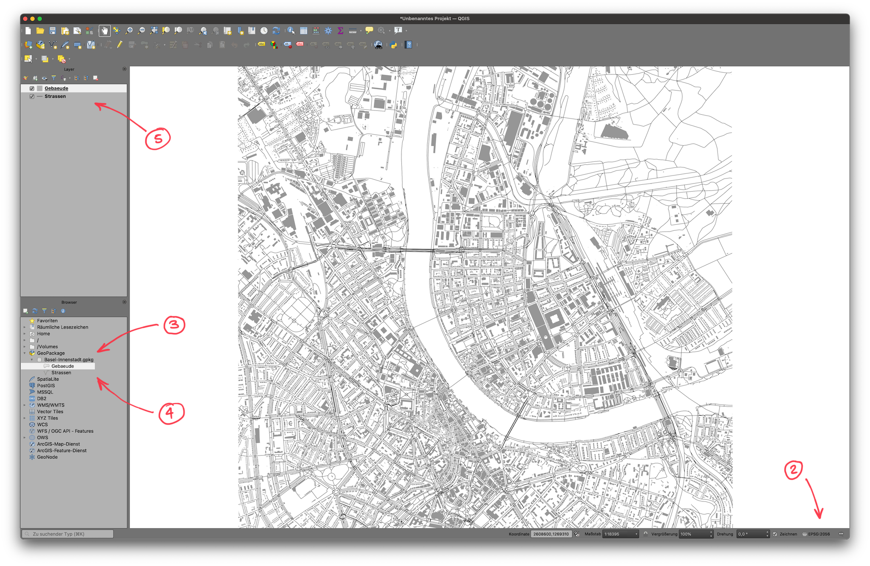Select Strassen under Basel-Innenstadt.gpkg

61,373
